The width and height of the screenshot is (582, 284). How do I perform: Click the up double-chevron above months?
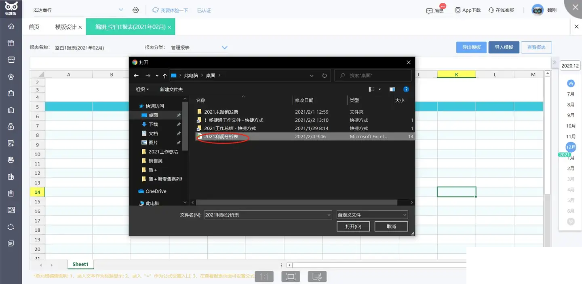click(x=571, y=83)
